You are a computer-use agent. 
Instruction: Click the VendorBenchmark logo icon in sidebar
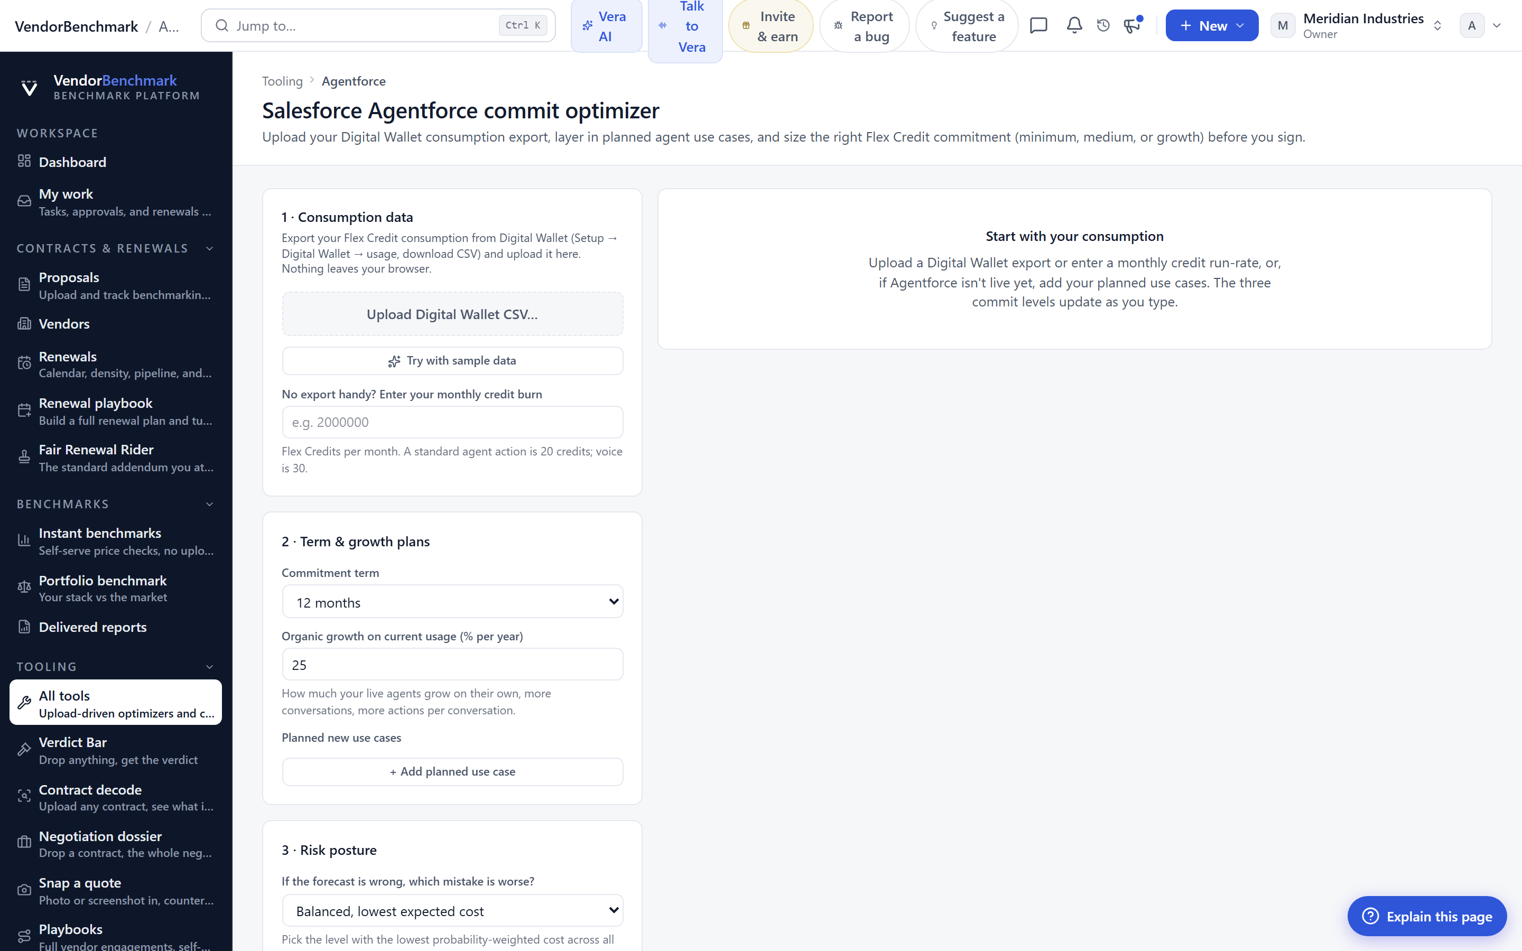tap(30, 87)
